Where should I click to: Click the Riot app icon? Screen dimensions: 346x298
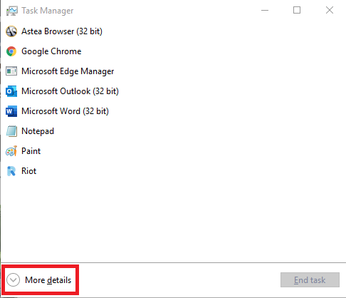click(x=11, y=171)
